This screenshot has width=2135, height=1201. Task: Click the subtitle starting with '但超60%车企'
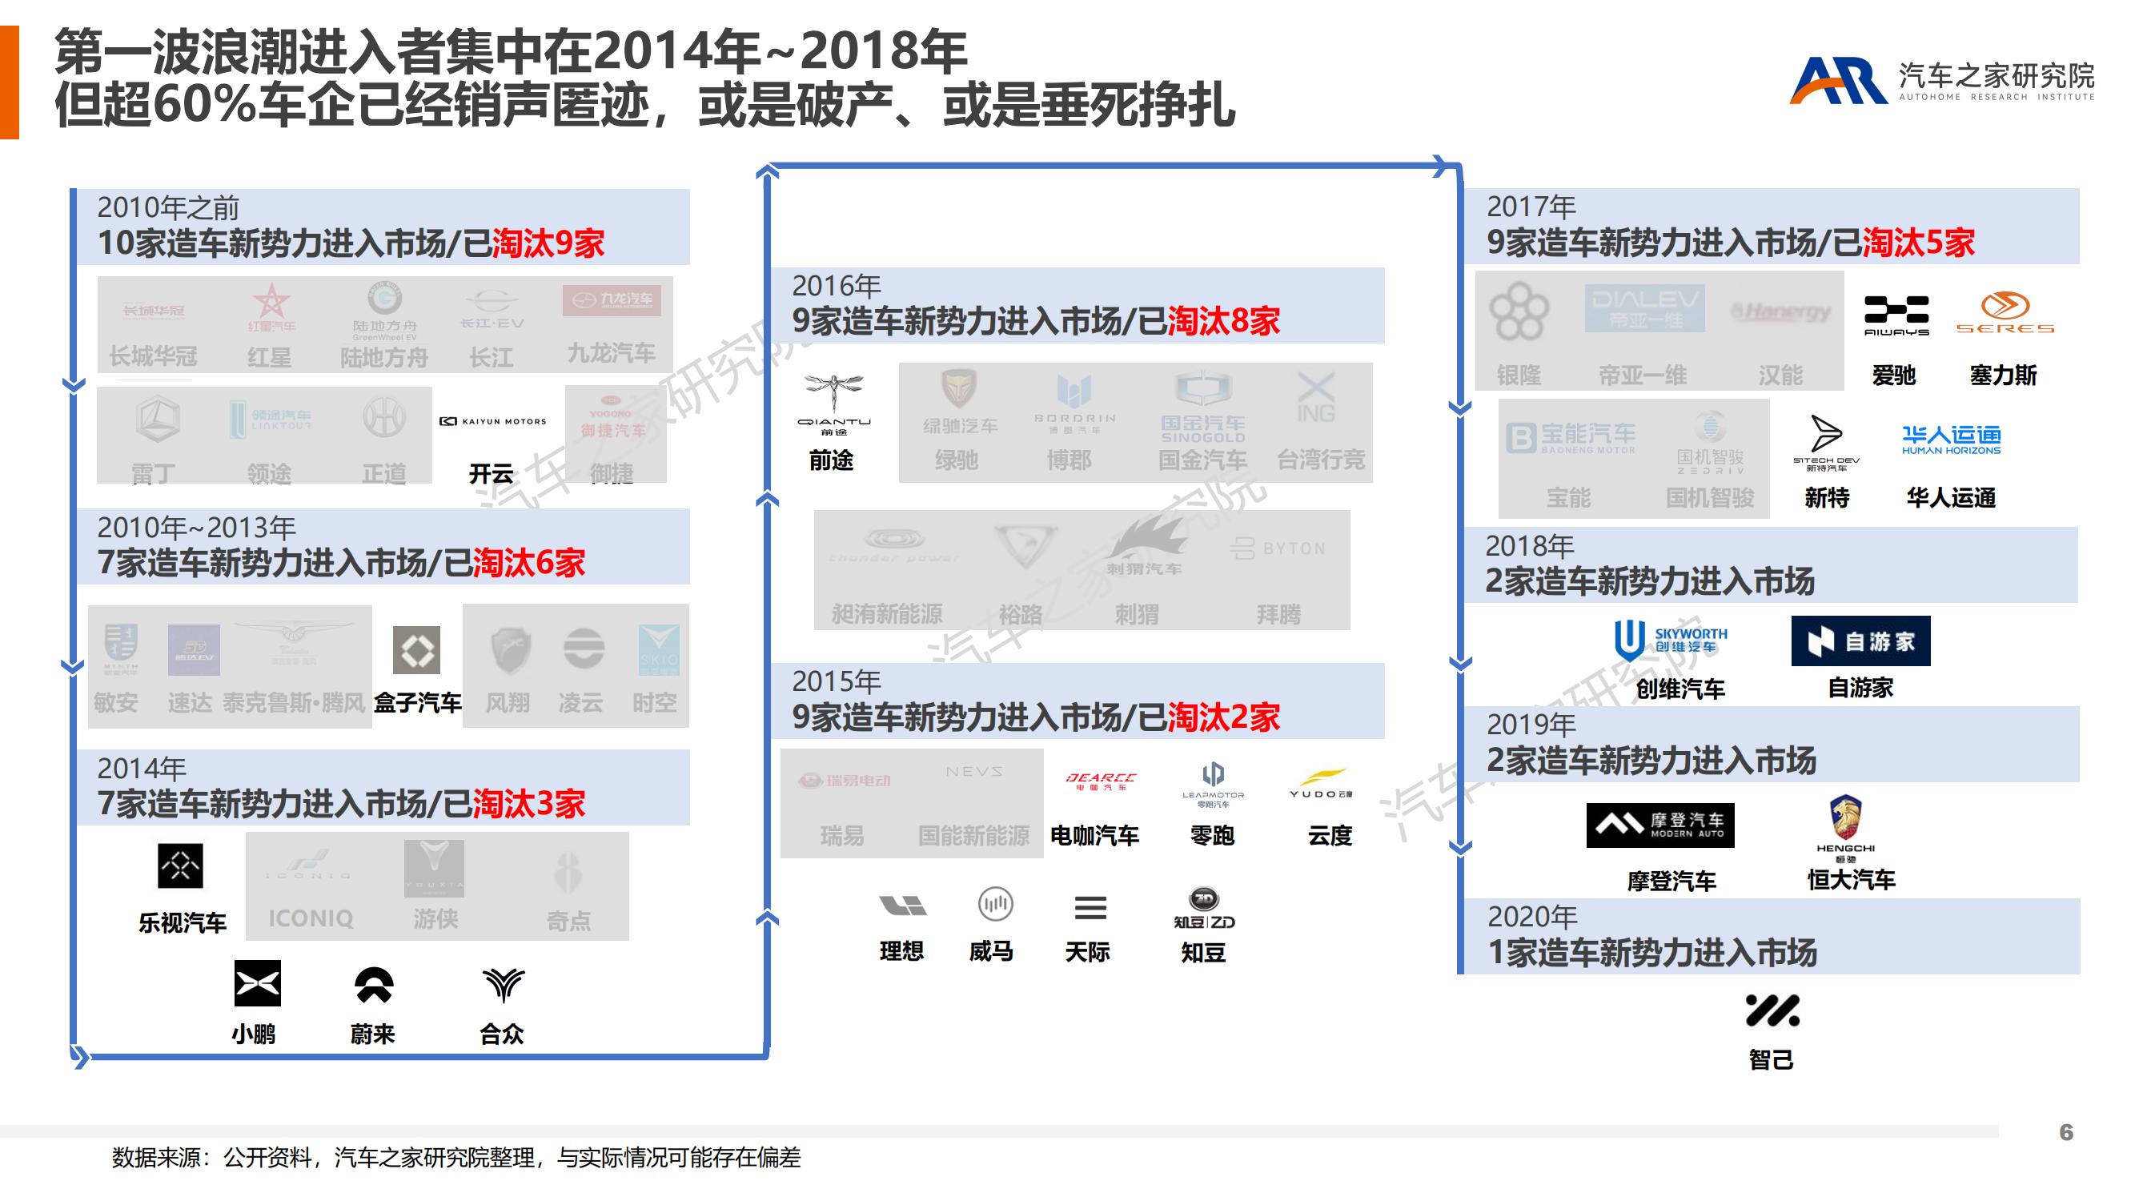pos(644,106)
